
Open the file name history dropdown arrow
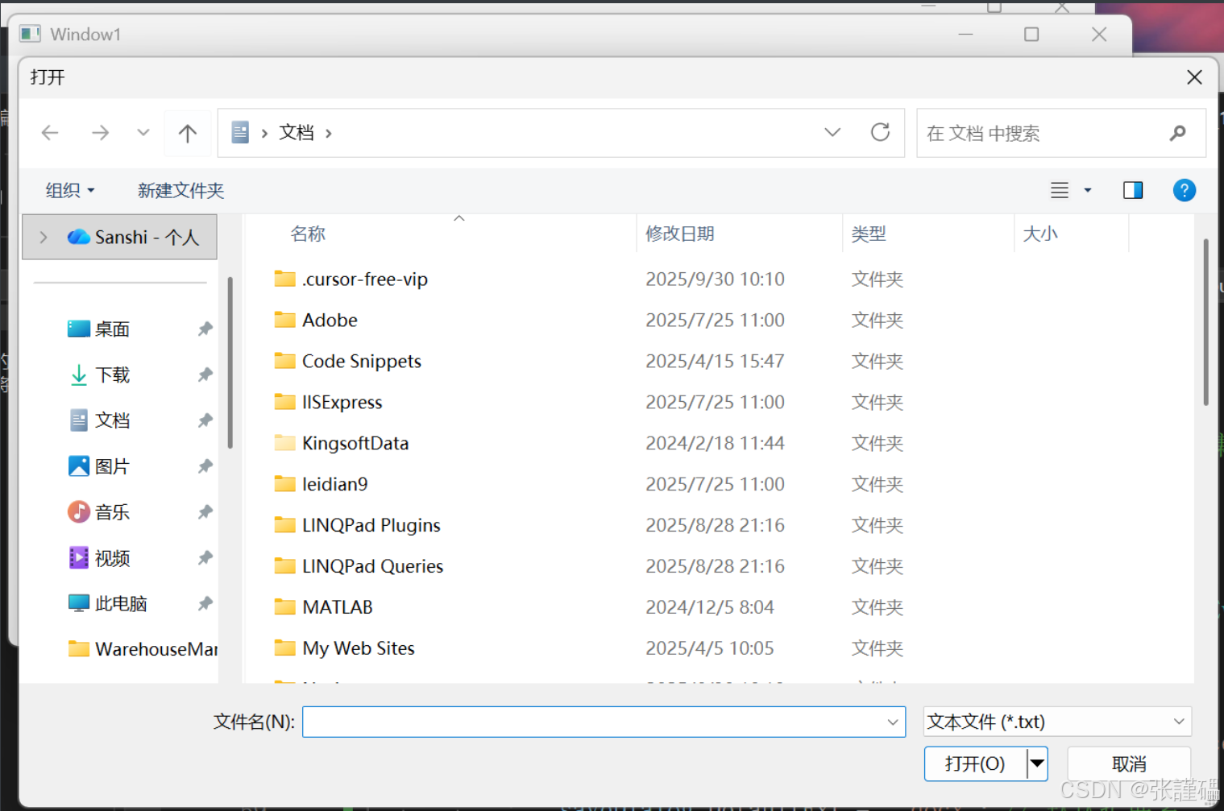click(892, 722)
